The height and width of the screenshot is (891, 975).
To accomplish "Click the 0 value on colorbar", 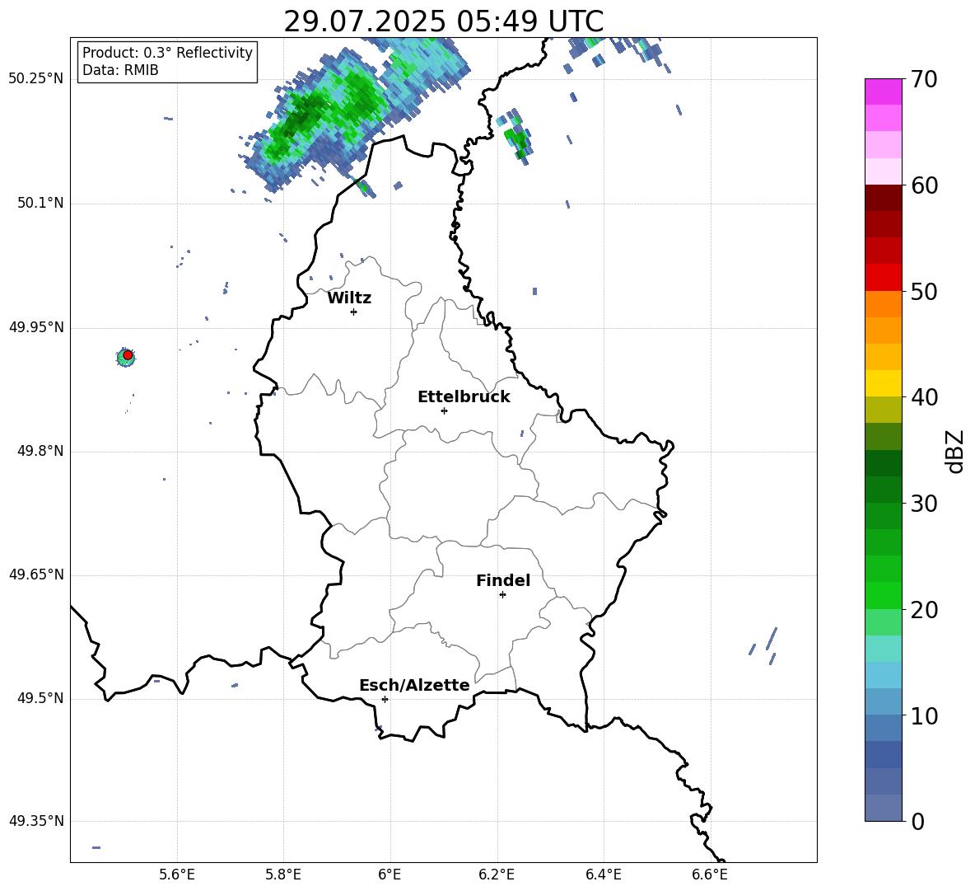I will tap(917, 822).
